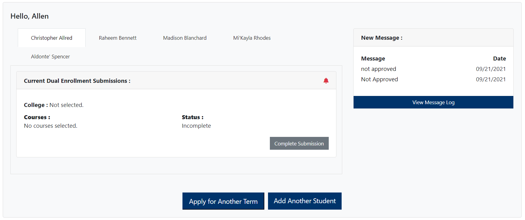The width and height of the screenshot is (525, 220).
Task: Click the Incomplete status text
Action: coord(196,126)
